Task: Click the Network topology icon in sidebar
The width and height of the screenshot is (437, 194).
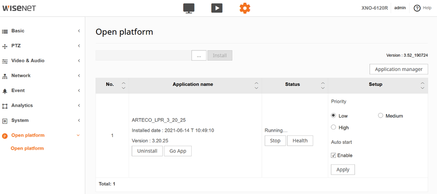Action: pos(5,76)
